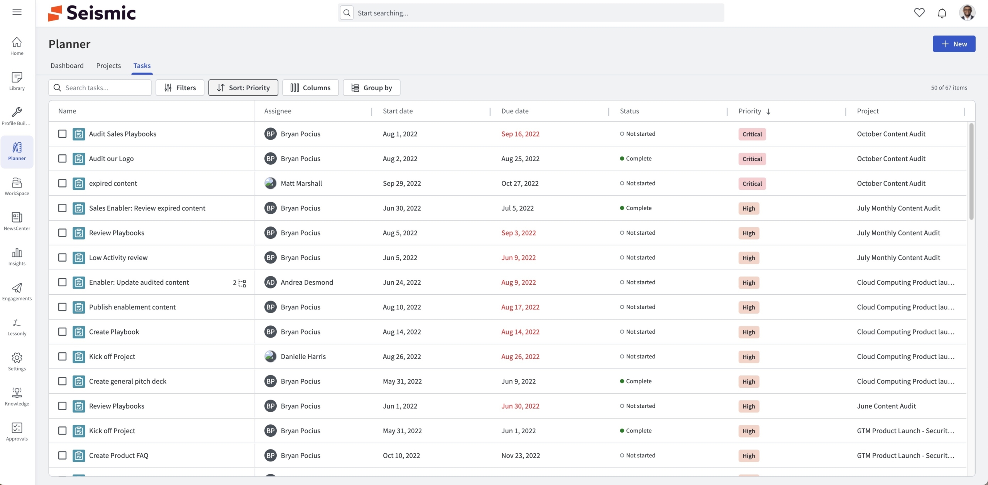Expand subtasks of Enabler: Update audited content

[240, 283]
